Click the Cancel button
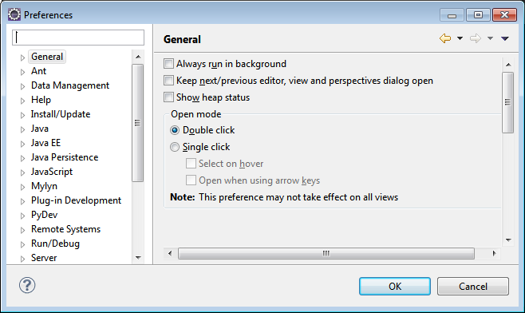 point(473,286)
